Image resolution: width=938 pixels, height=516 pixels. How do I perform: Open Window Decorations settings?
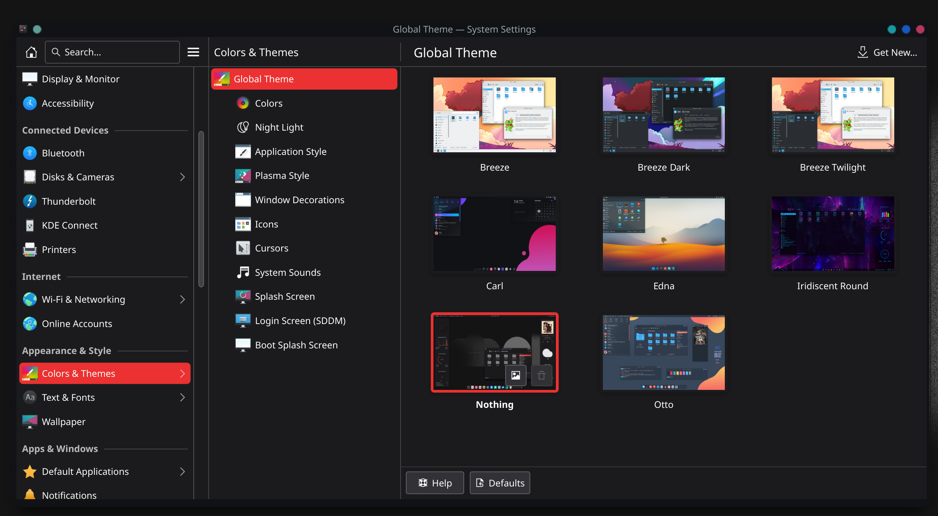point(304,200)
